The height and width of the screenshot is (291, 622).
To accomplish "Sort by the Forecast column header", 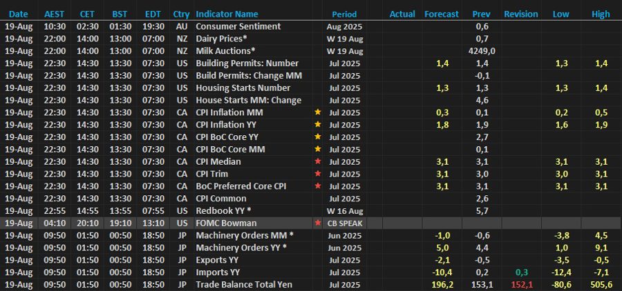I will pyautogui.click(x=441, y=14).
